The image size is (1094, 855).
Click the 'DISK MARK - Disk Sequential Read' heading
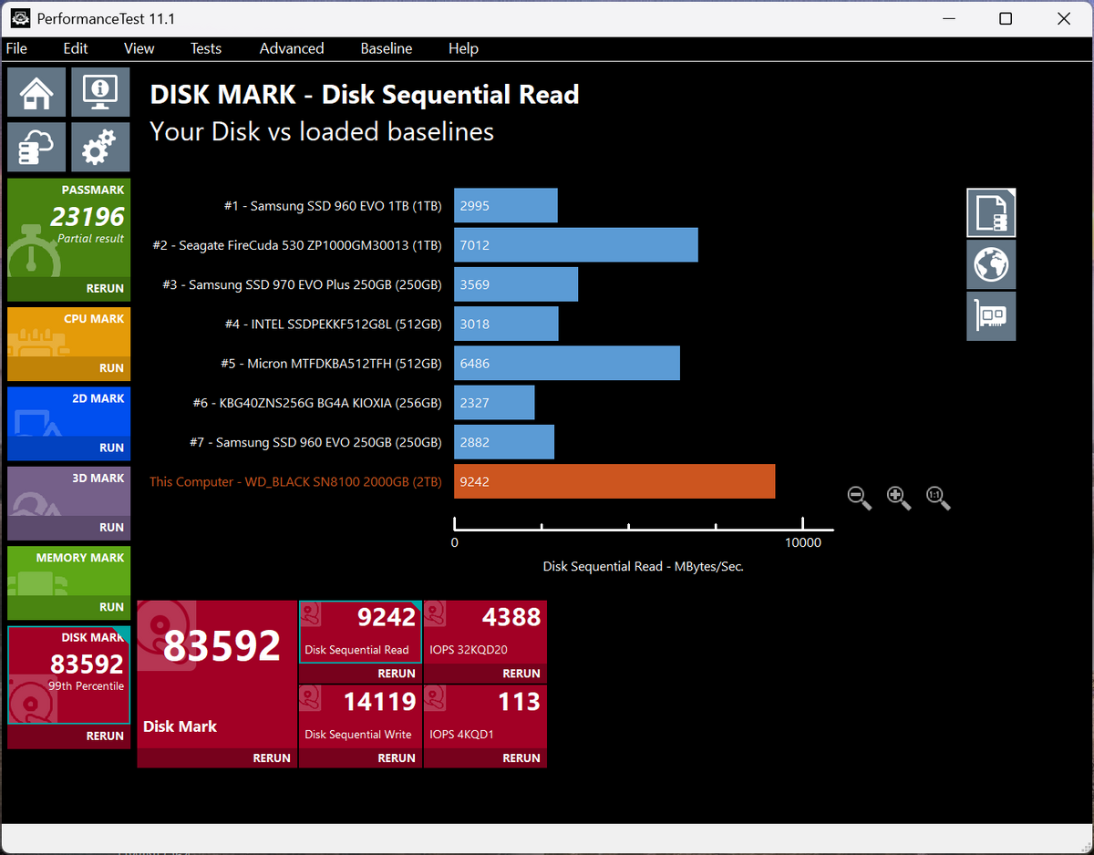click(365, 94)
